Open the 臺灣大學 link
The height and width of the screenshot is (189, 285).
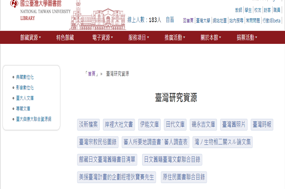coord(203,21)
